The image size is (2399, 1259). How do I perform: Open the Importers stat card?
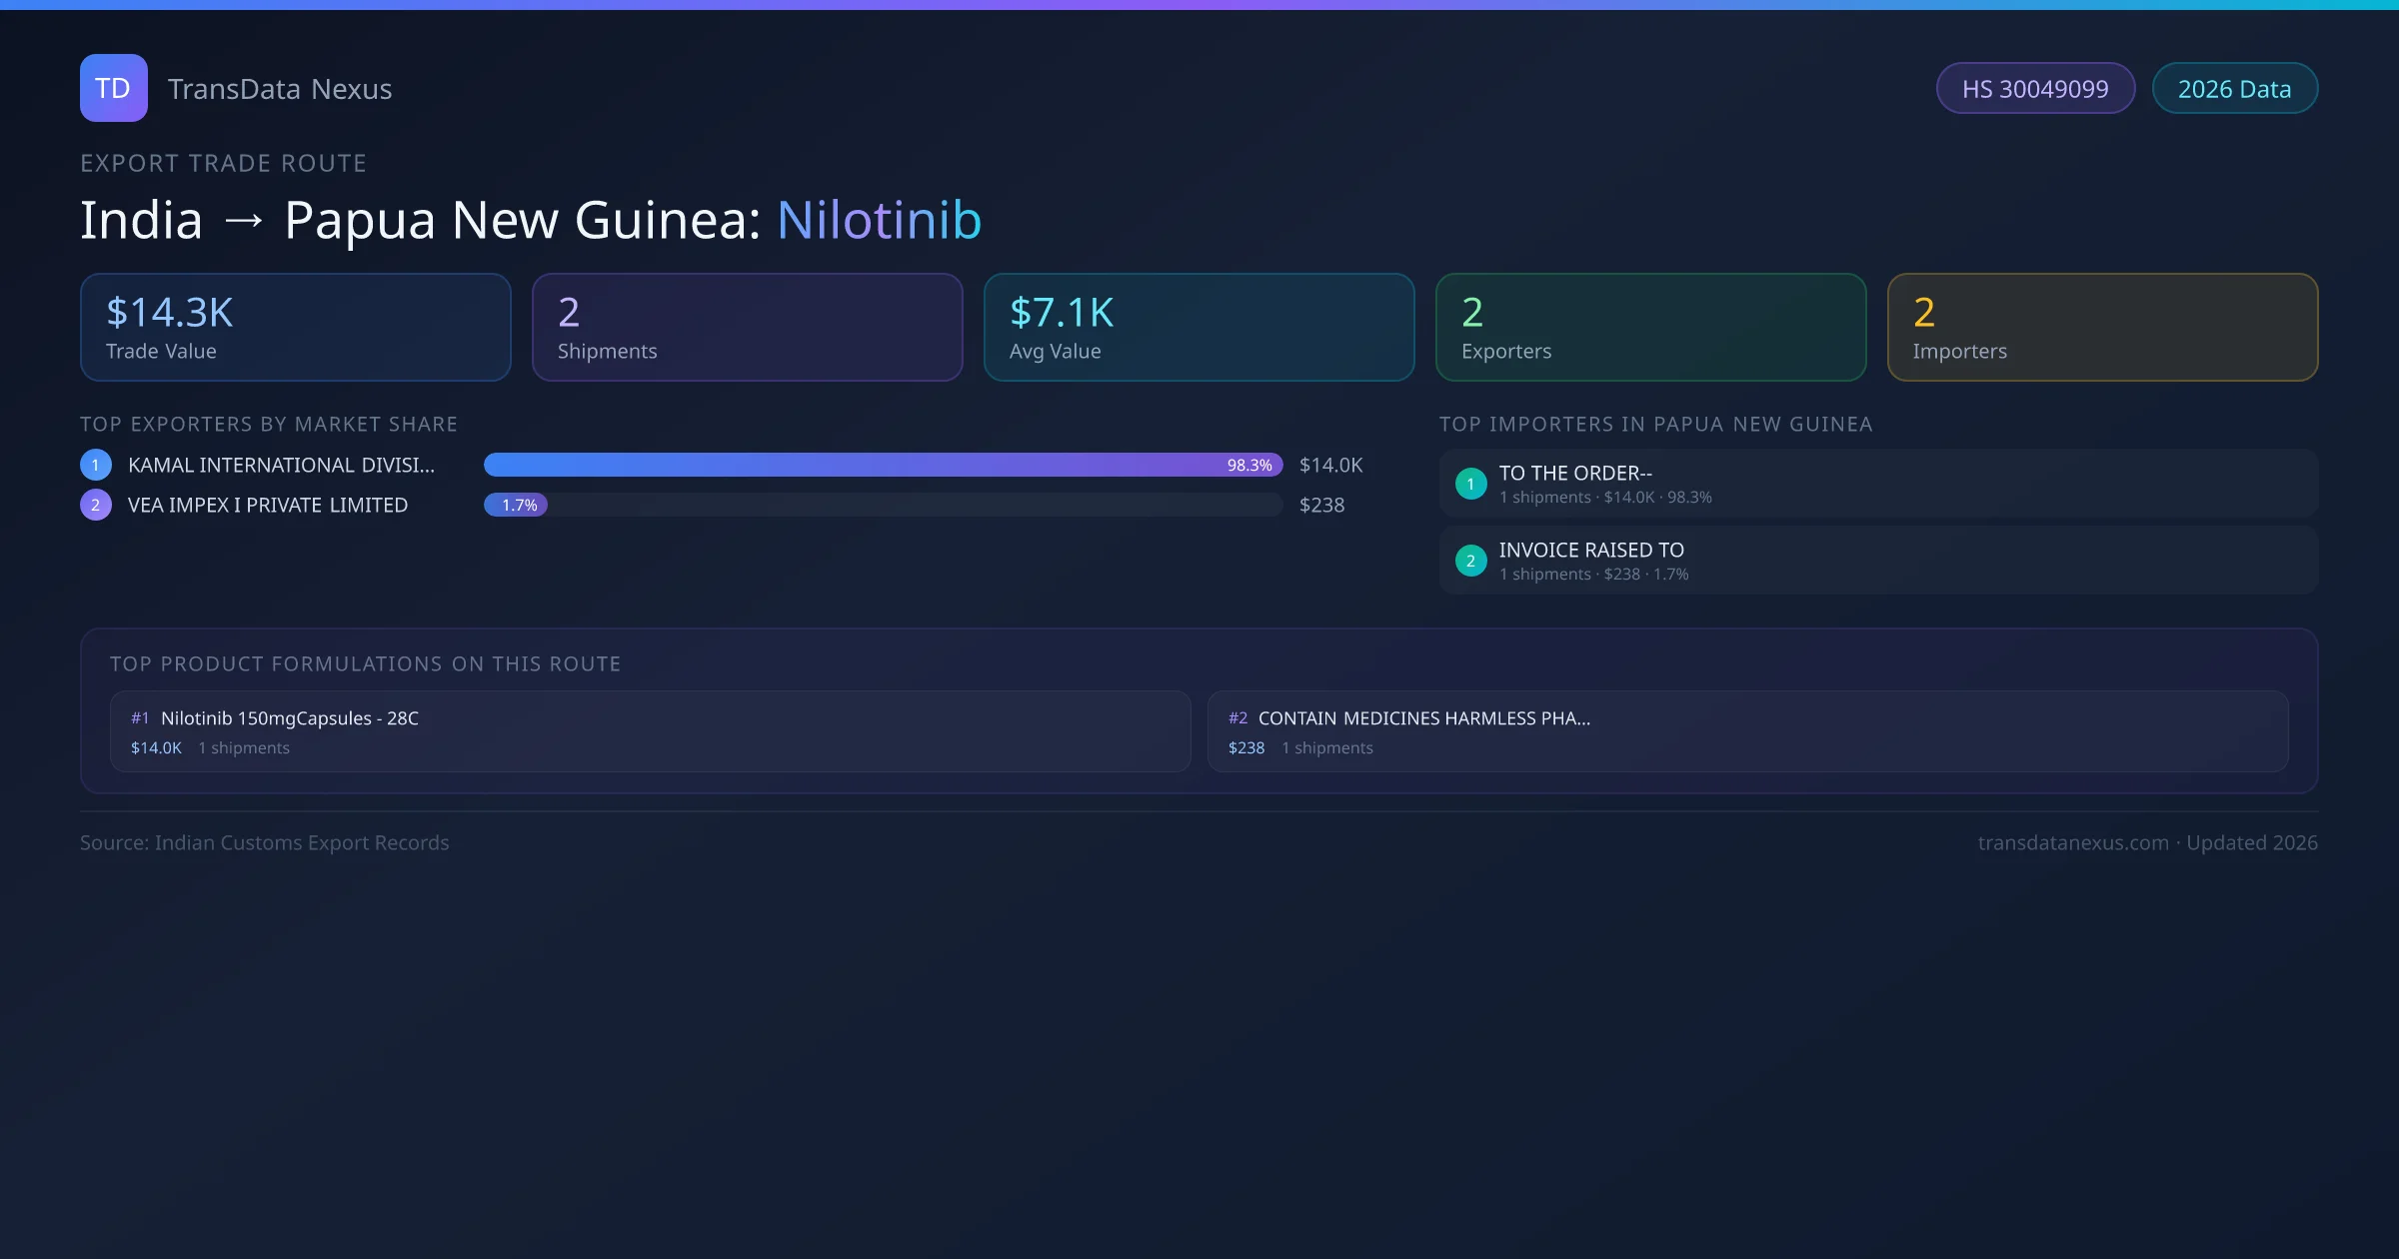click(2102, 328)
